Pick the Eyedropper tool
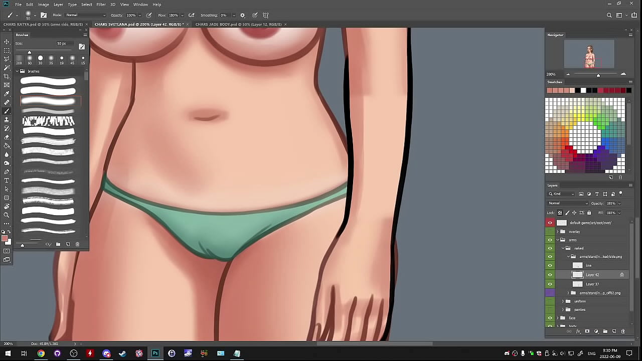This screenshot has width=642, height=361. pos(7,94)
